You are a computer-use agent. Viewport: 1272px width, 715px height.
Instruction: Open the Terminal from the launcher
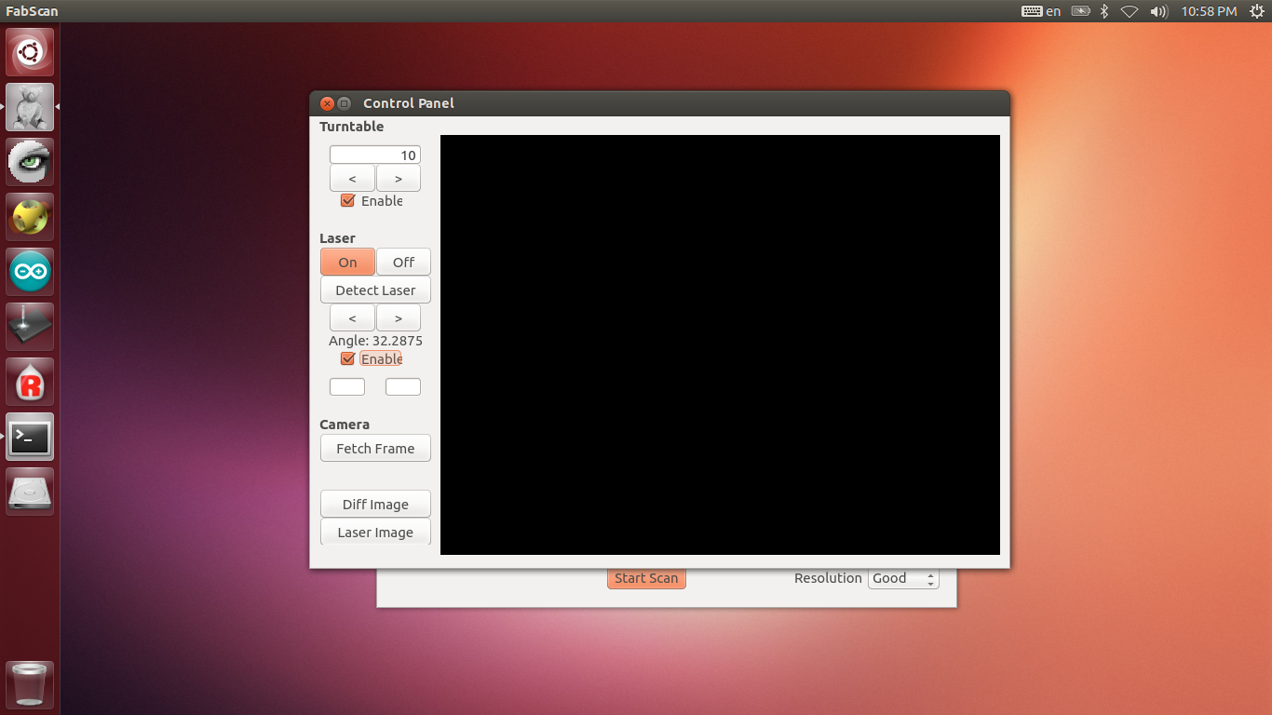30,437
